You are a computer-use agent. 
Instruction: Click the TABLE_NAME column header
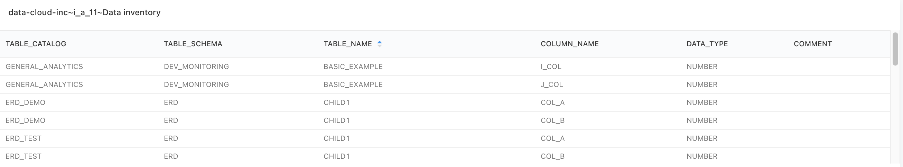pos(347,44)
